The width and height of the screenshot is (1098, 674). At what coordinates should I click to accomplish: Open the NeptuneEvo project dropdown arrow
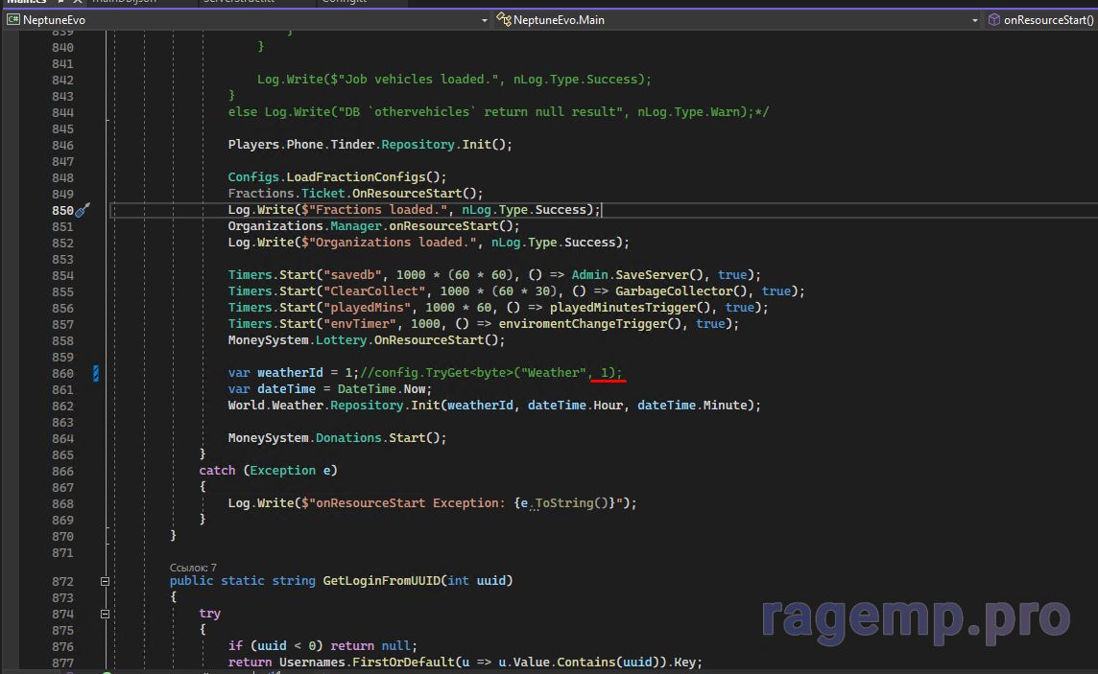point(484,19)
